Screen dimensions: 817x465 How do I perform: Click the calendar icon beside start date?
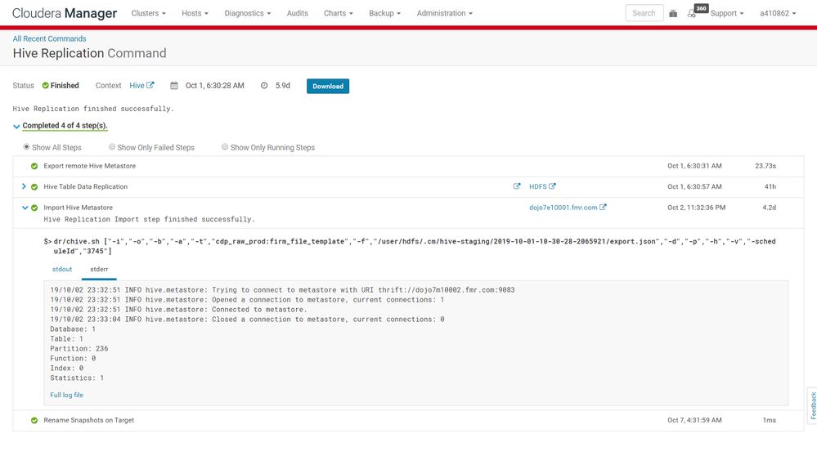(174, 85)
